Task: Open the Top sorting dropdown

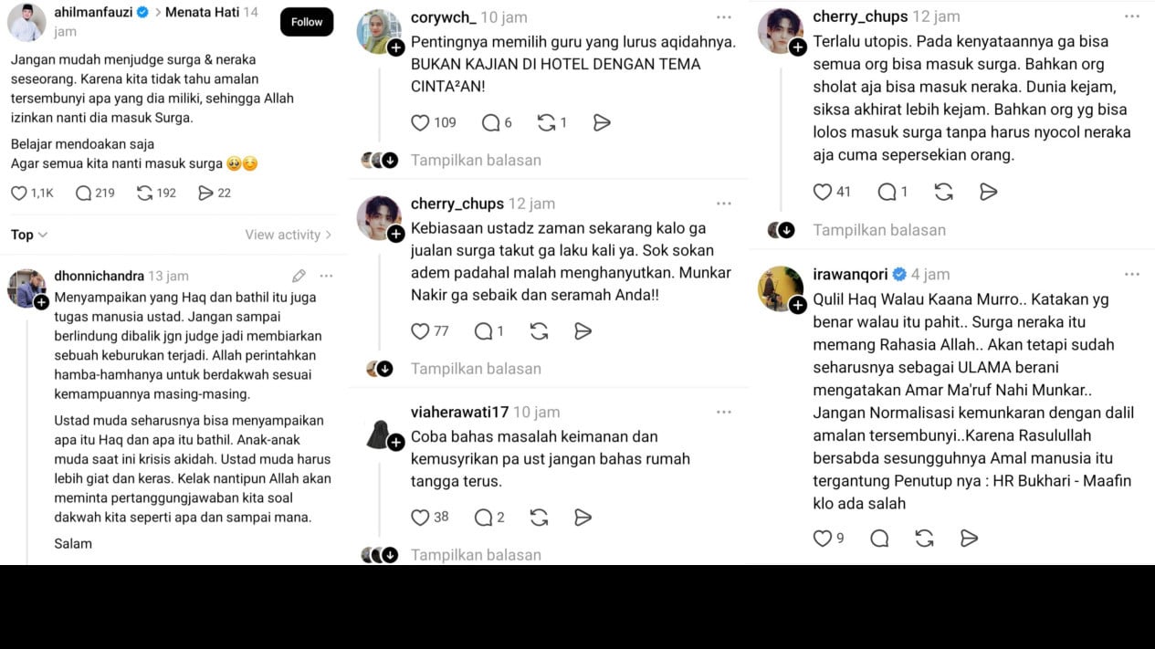Action: [x=29, y=235]
